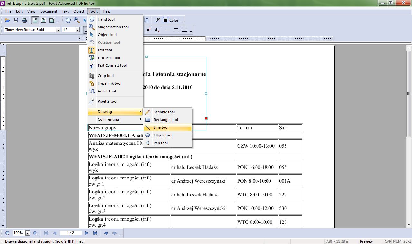Open the font name dropdown

coord(58,30)
